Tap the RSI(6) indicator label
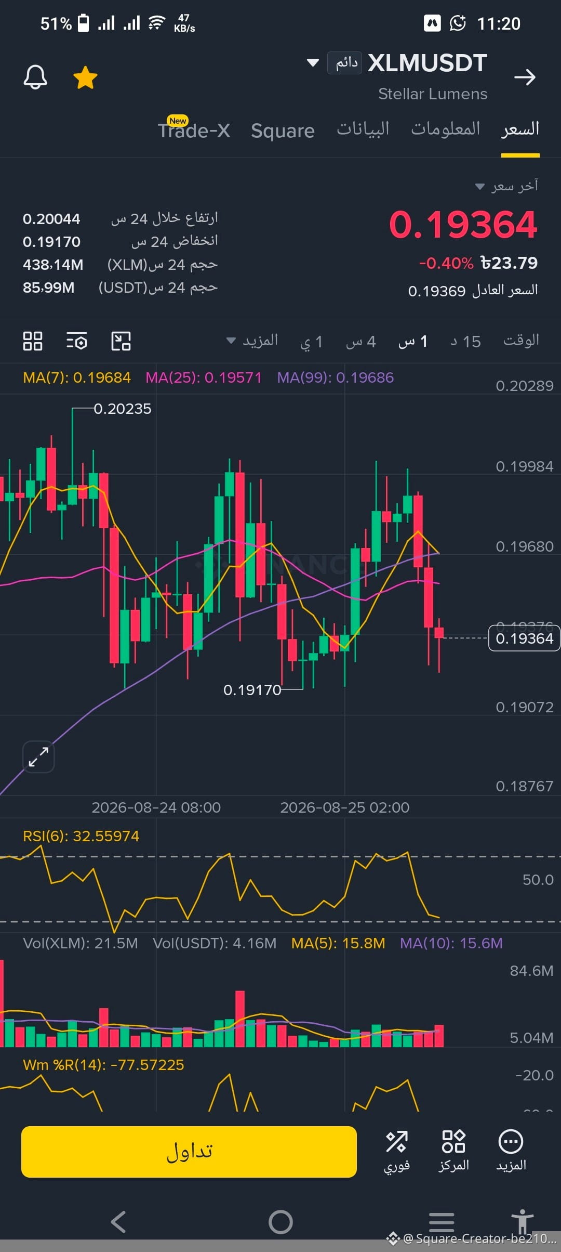 coord(81,836)
